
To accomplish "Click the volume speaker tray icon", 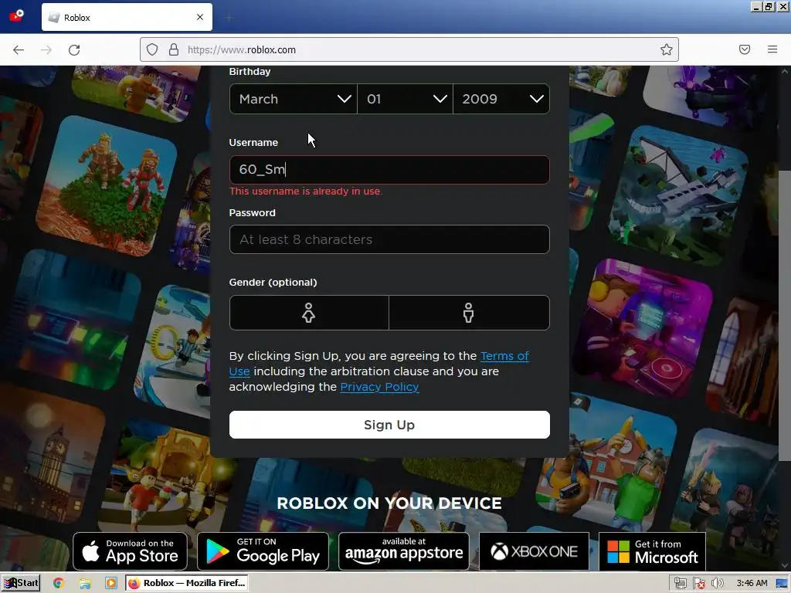I will pyautogui.click(x=717, y=584).
